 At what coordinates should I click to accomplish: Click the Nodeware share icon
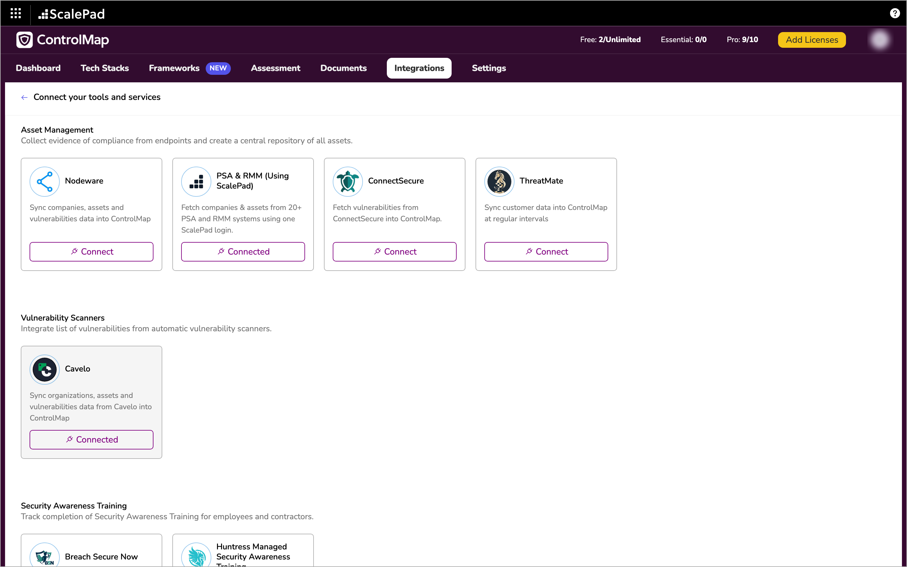point(45,181)
